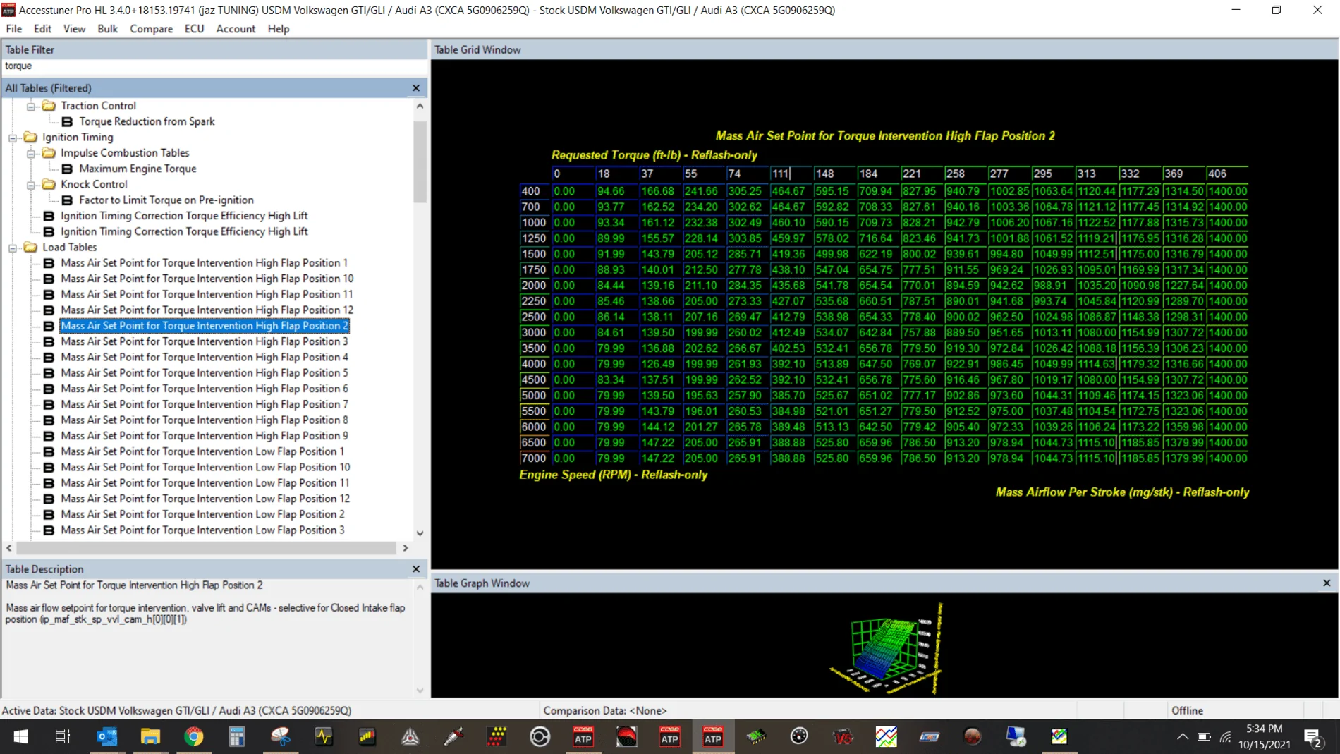Open the Edit menu
This screenshot has height=754, width=1340.
42,29
